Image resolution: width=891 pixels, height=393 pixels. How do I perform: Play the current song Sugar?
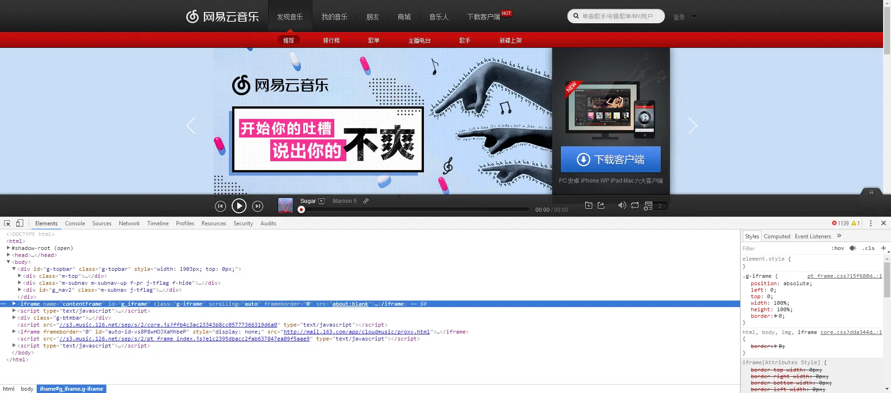(x=239, y=205)
